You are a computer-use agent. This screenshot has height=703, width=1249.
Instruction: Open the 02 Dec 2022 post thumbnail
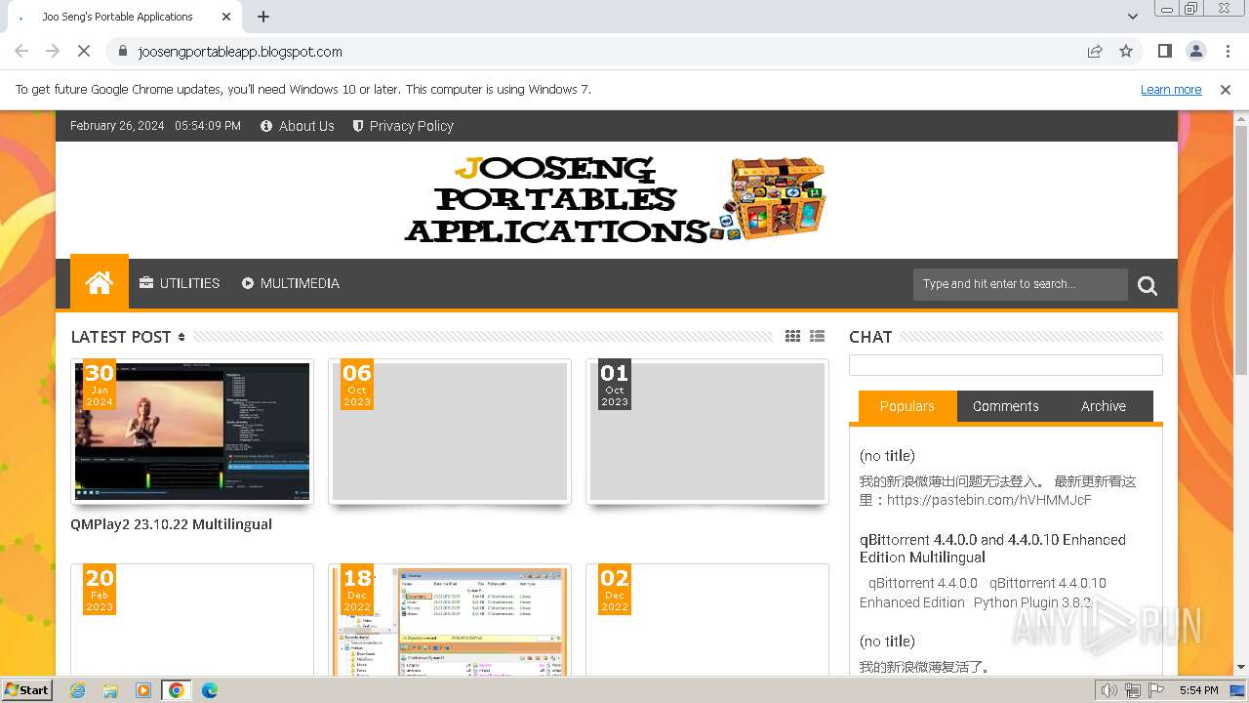click(x=707, y=620)
